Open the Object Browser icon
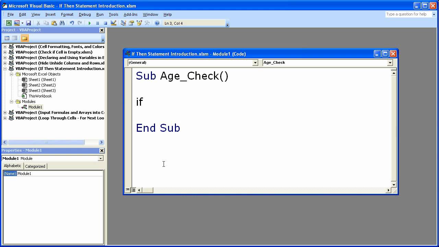 [x=139, y=23]
